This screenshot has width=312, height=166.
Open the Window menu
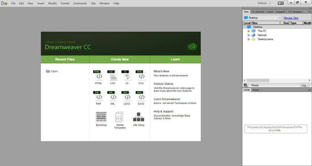(104, 3)
